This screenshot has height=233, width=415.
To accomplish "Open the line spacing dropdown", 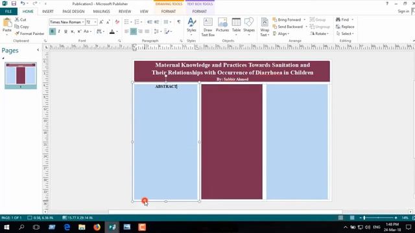I will click(x=158, y=32).
